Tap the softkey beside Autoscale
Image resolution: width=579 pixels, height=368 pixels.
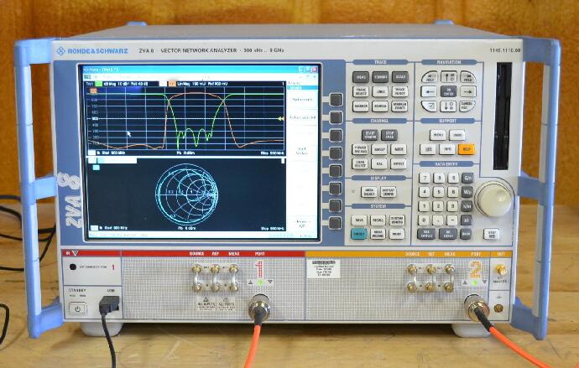click(x=336, y=100)
